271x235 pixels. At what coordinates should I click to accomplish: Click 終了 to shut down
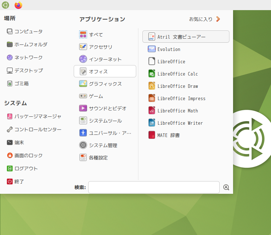point(16,181)
